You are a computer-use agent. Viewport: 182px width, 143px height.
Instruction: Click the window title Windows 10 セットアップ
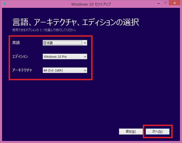click(x=91, y=4)
